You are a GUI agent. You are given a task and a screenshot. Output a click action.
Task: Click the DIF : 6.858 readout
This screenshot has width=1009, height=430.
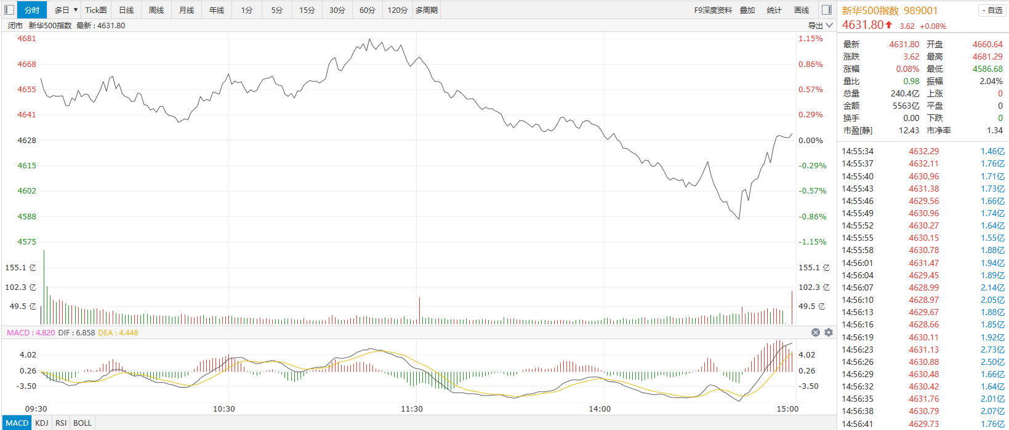pos(77,333)
